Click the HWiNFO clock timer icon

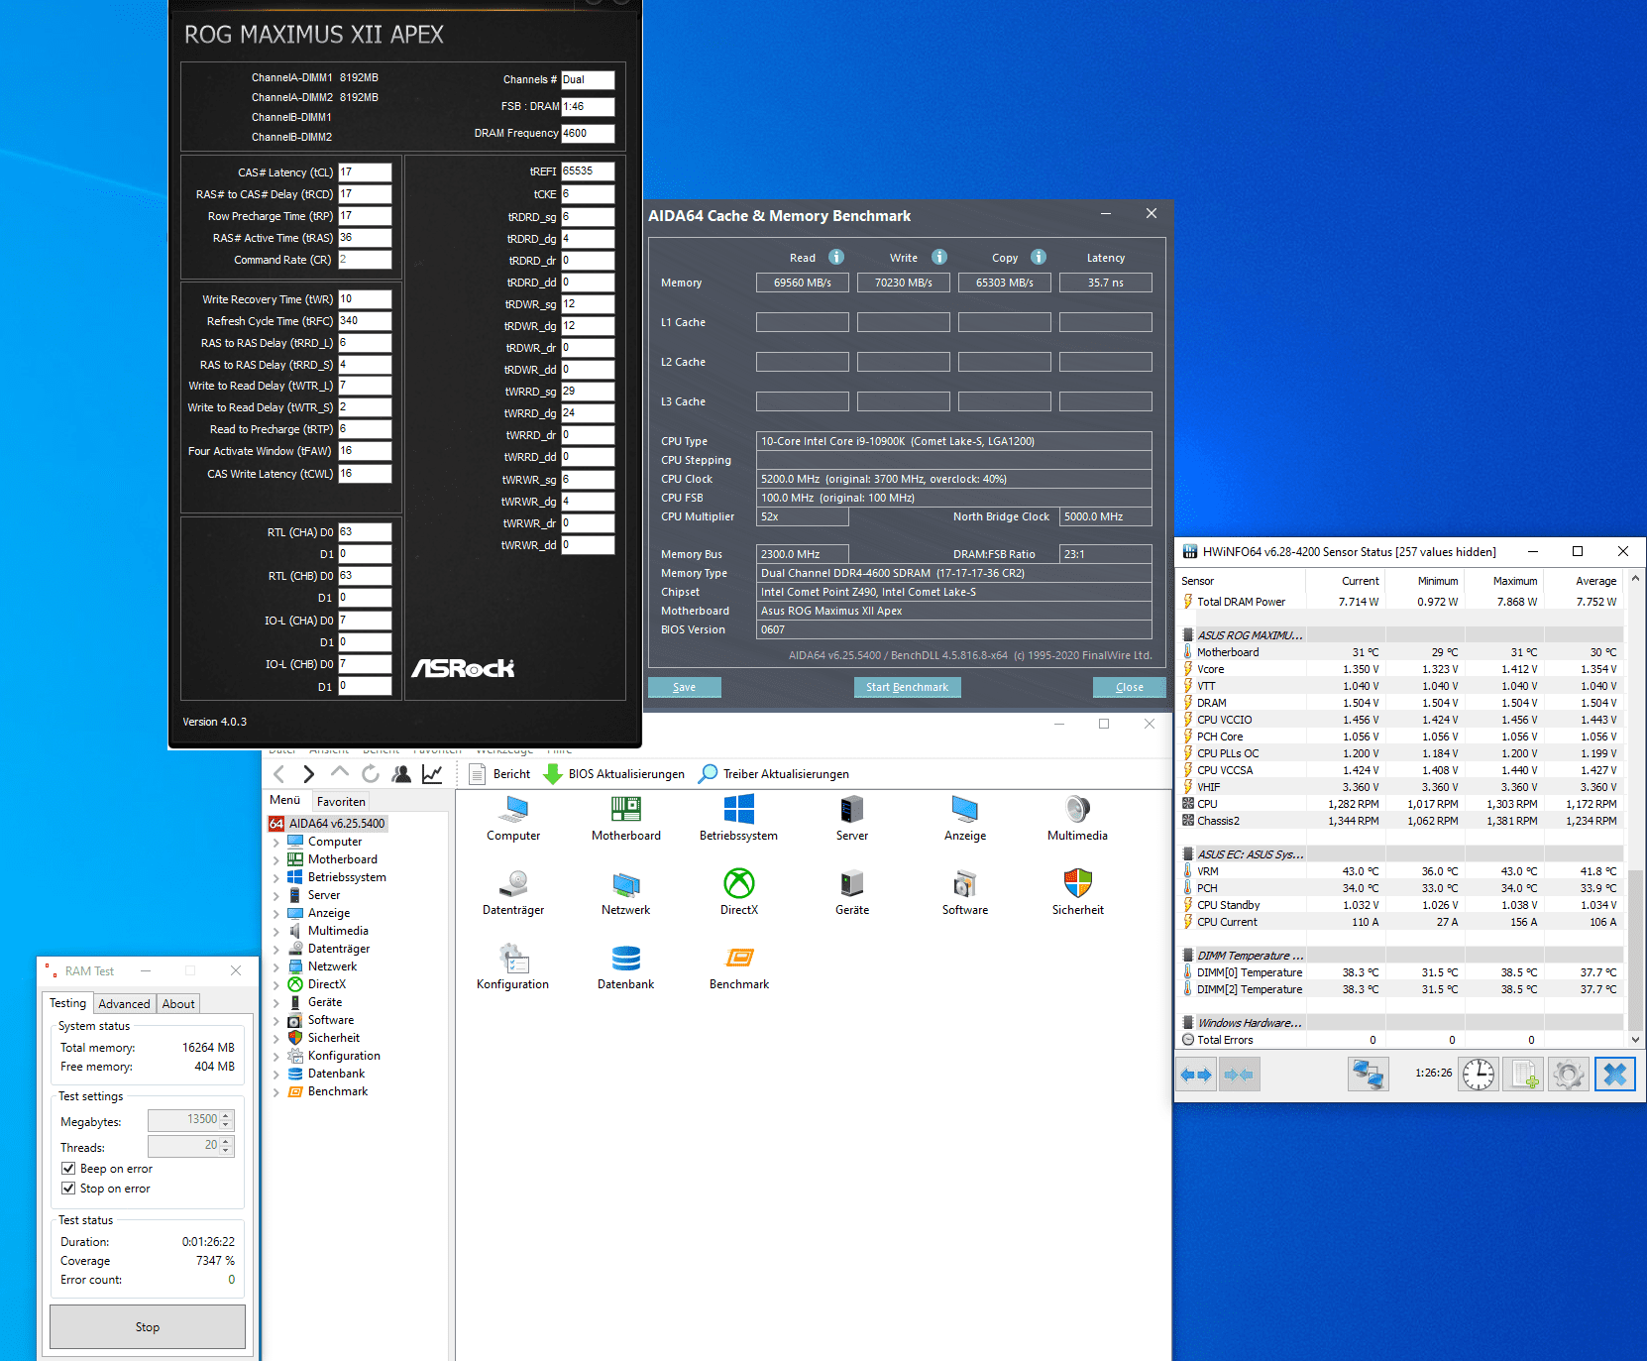[x=1478, y=1074]
